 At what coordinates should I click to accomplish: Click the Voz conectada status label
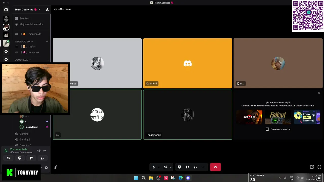[18, 149]
